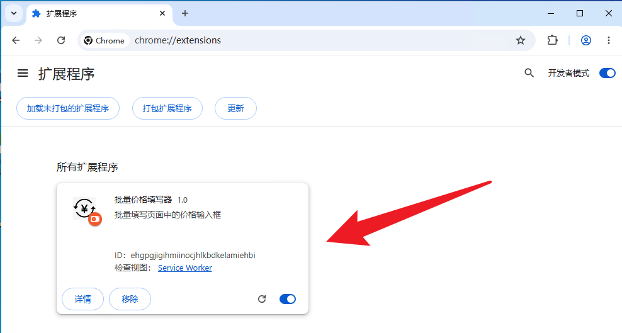The height and width of the screenshot is (333, 622).
Task: Open a new tab with the plus button
Action: (x=185, y=13)
